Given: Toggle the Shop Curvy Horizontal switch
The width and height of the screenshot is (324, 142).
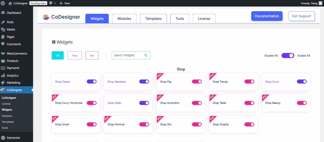Looking at the screenshot, I should tap(91, 103).
